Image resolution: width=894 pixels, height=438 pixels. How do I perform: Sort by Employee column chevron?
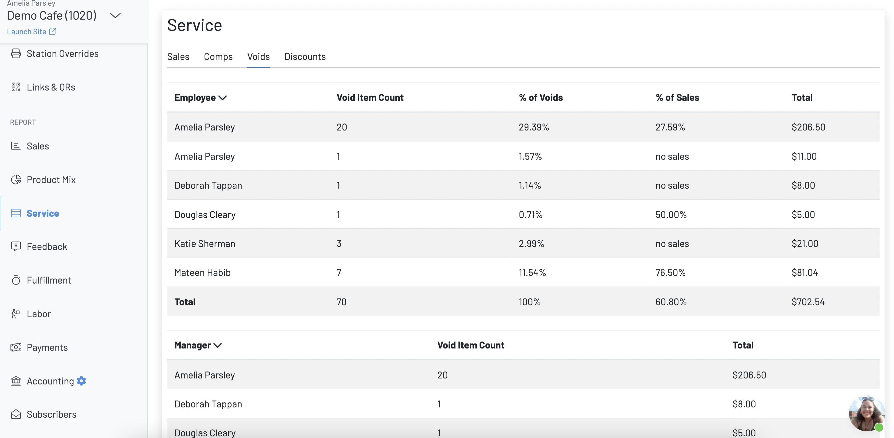pyautogui.click(x=223, y=98)
